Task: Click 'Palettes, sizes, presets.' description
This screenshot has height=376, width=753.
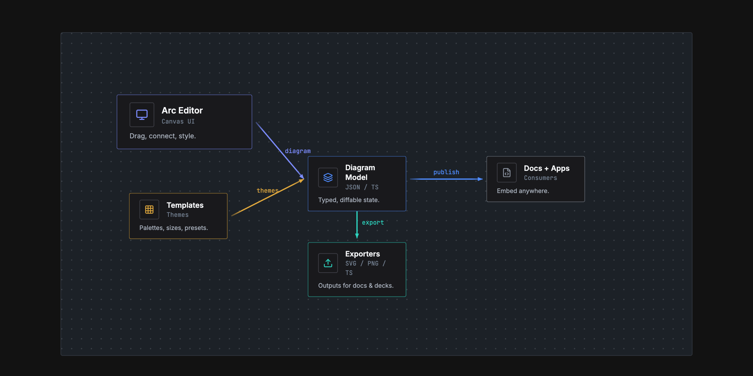Action: 174,228
